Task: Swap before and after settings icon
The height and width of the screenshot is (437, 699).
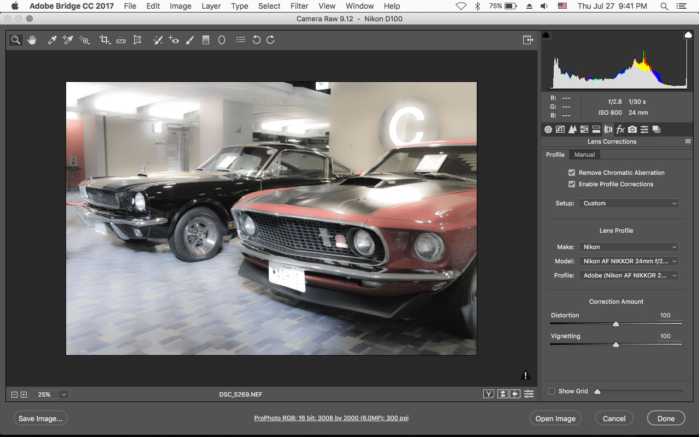Action: pyautogui.click(x=502, y=394)
